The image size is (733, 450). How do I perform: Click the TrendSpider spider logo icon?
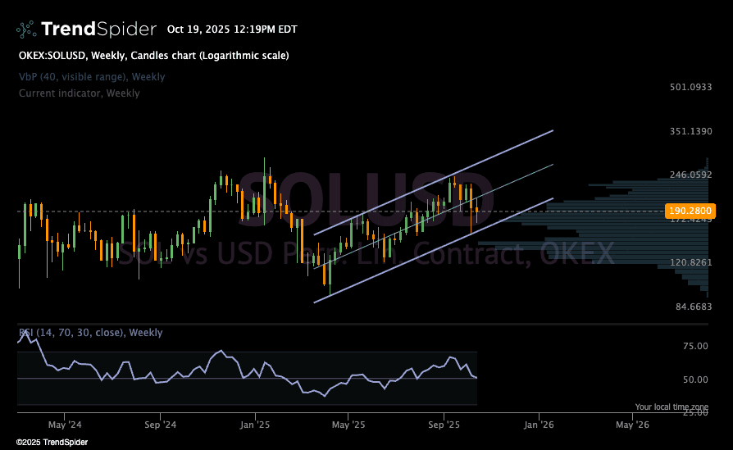click(x=26, y=30)
